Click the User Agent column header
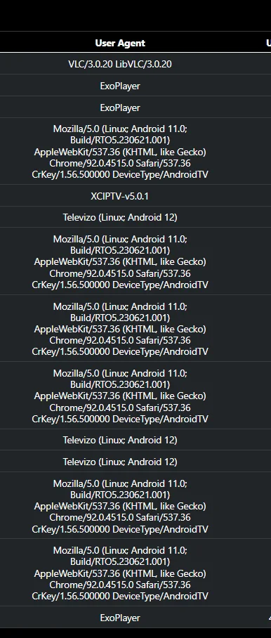The height and width of the screenshot is (638, 271). pos(120,43)
